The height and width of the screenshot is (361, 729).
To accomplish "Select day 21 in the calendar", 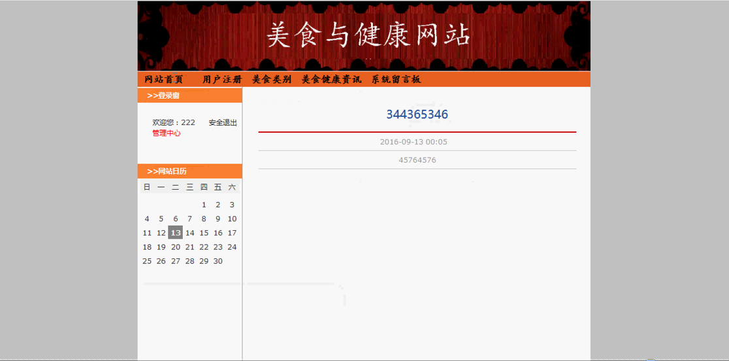I will 189,247.
